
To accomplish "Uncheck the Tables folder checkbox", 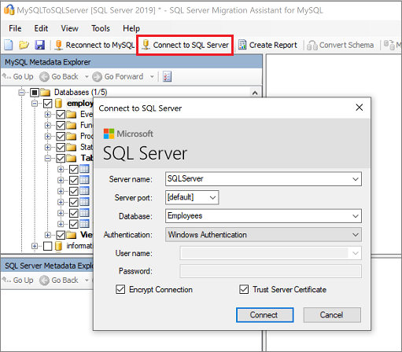I will coord(61,158).
